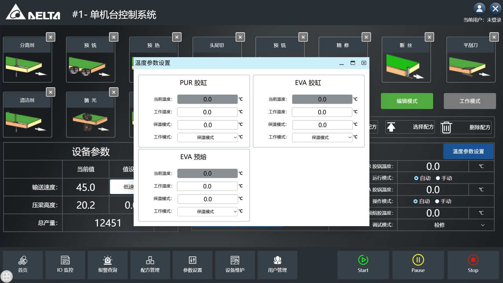Minimize the 温度参数设置 dialog
The width and height of the screenshot is (503, 283).
click(341, 63)
